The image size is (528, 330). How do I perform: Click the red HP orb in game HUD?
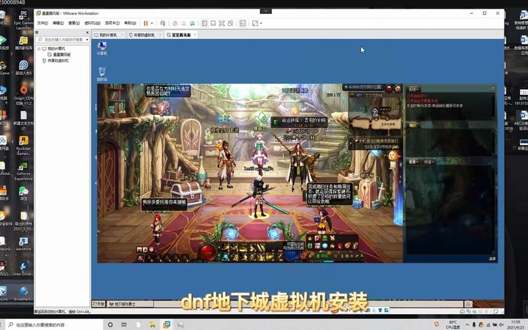pyautogui.click(x=208, y=253)
